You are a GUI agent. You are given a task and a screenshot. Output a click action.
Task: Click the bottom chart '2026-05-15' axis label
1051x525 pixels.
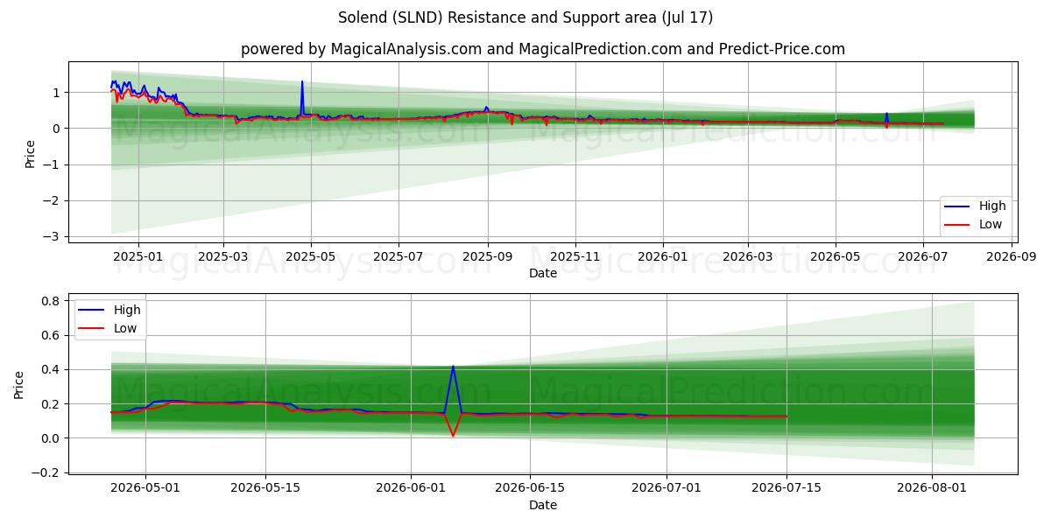pos(265,489)
